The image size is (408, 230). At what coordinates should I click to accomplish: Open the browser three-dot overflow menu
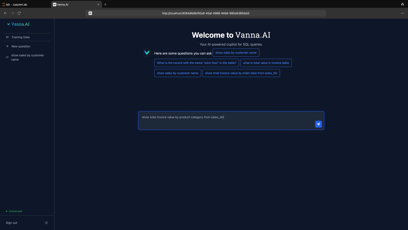click(x=402, y=13)
